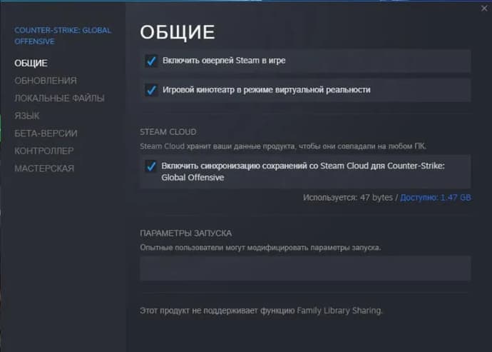Switch to the ОБНОВЛЕНИЯ tab
This screenshot has width=492, height=352.
click(46, 81)
